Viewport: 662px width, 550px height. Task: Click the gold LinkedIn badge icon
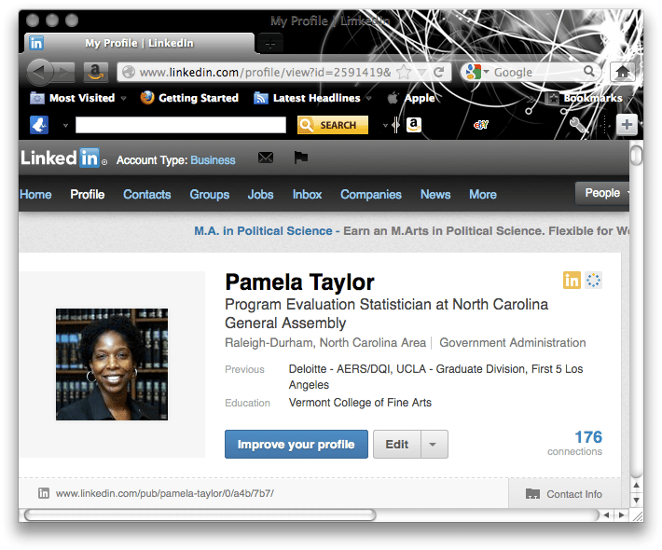(572, 280)
